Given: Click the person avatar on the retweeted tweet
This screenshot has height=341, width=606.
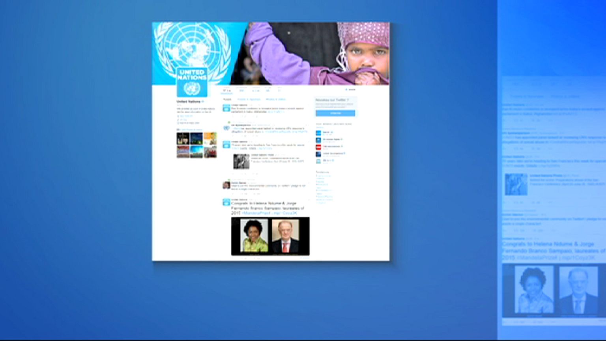Looking at the screenshot, I should tap(226, 185).
